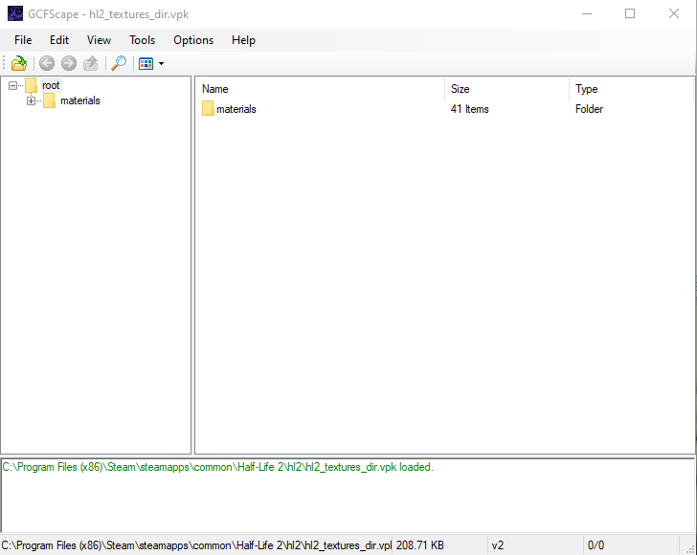Select the materials name in file list

pos(236,109)
